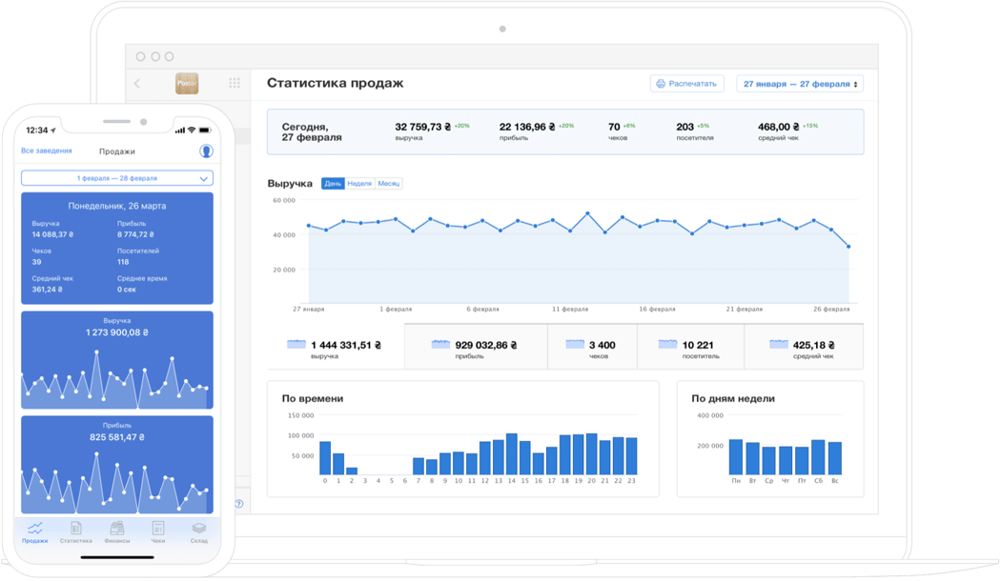Open the Продажи tab in phone navigation
1001x581 pixels.
35,531
